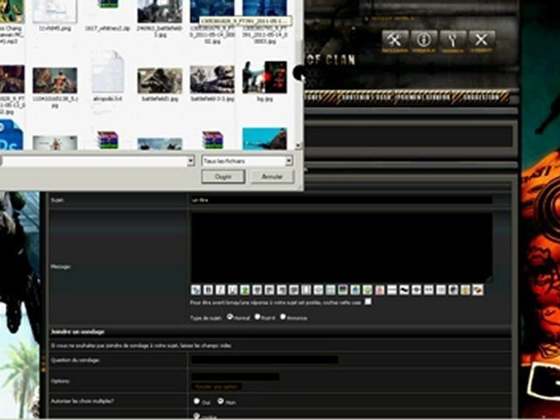Select the blue Photoshop file icon in file dialog
This screenshot has height=420, width=560.
click(11, 135)
